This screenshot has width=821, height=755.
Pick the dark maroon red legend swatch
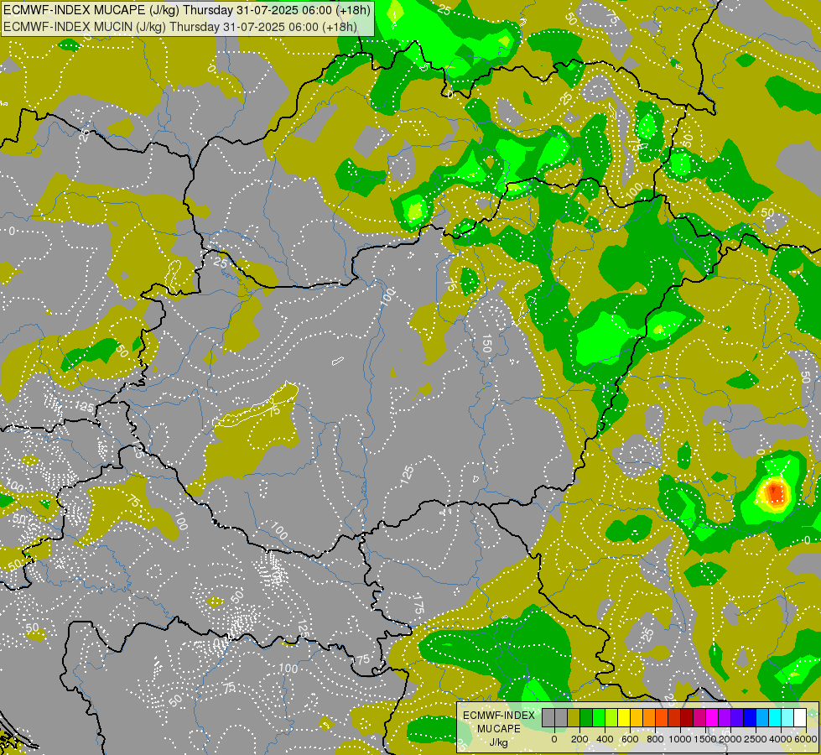687,717
